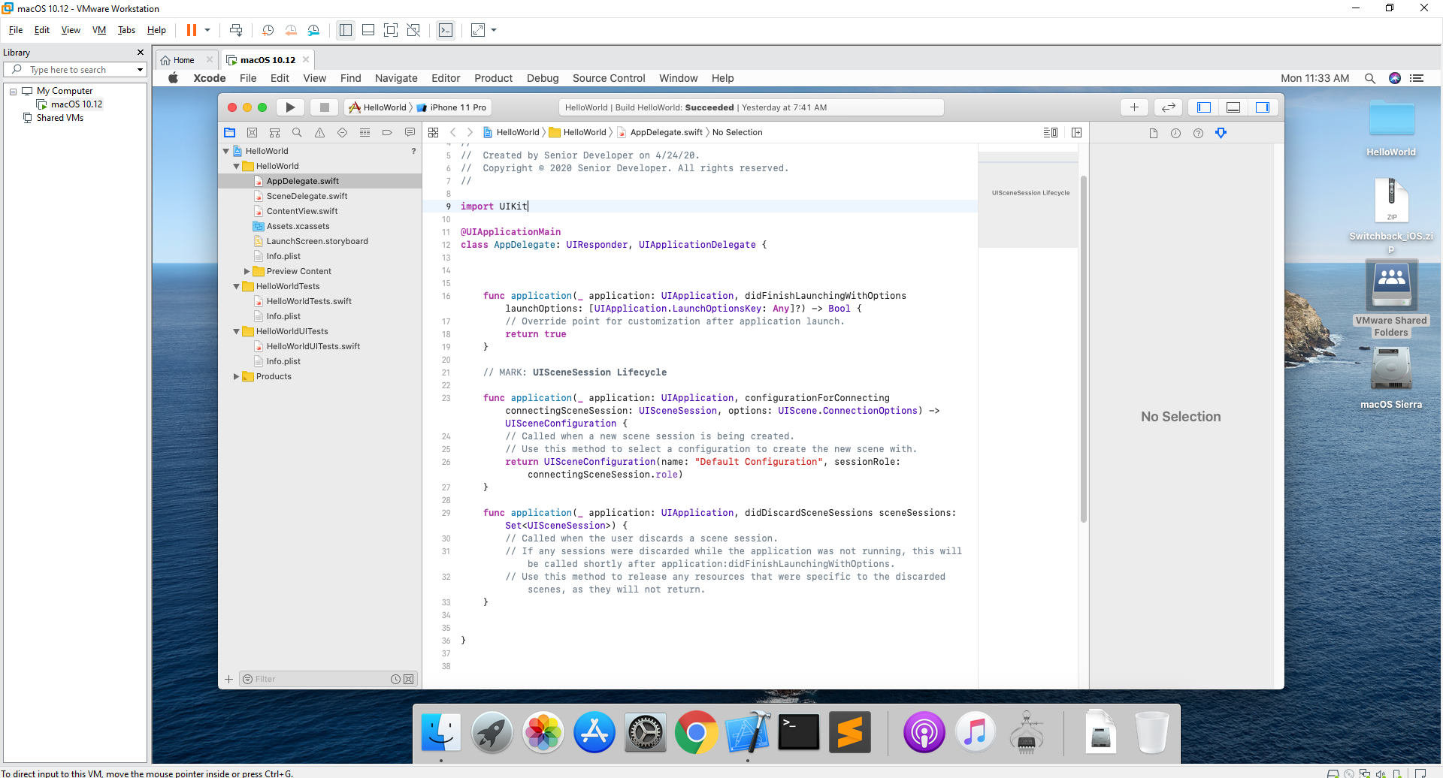The image size is (1443, 778).
Task: Open the Issue navigator warning icon
Action: pyautogui.click(x=320, y=132)
